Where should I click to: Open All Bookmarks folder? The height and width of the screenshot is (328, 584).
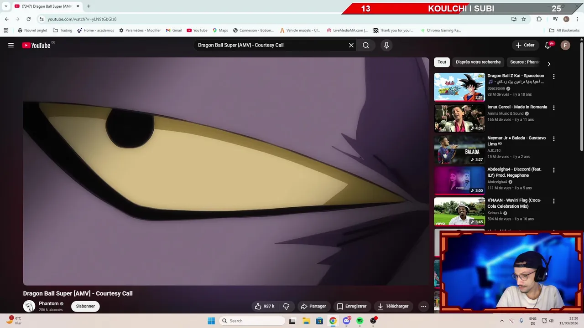point(564,31)
